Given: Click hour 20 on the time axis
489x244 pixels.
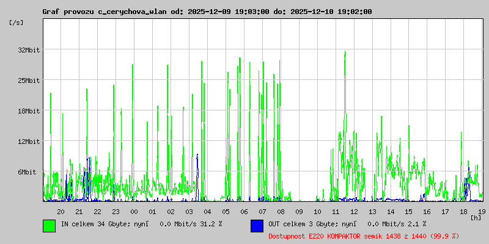Looking at the screenshot, I should [61, 211].
